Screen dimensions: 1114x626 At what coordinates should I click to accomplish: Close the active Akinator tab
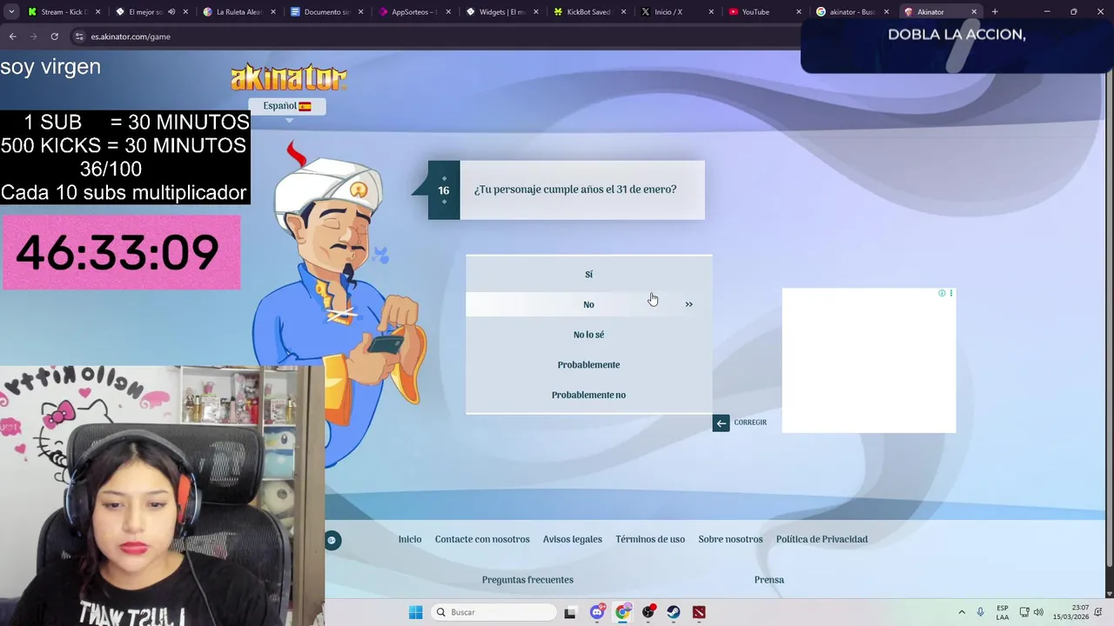coord(974,12)
